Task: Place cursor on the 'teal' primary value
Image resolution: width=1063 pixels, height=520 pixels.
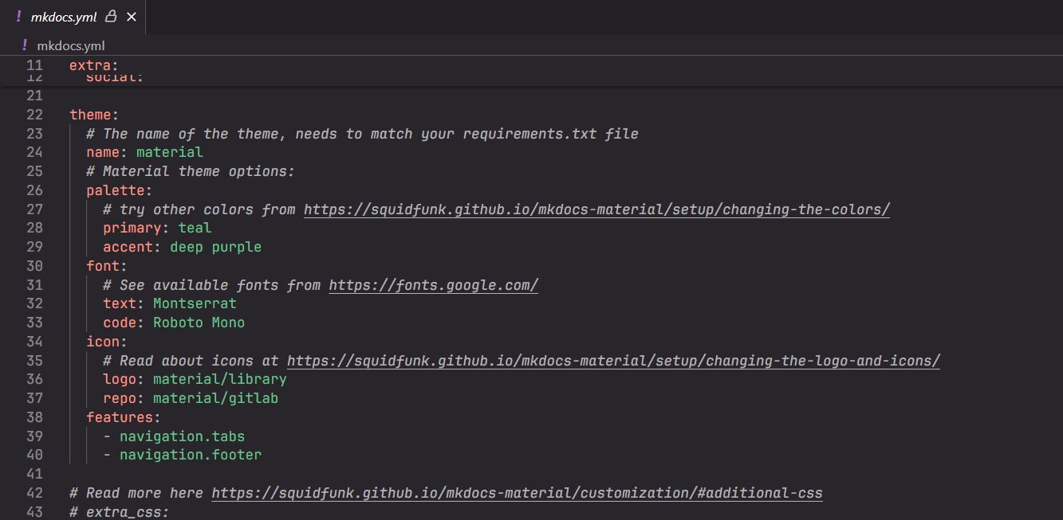Action: click(x=195, y=228)
